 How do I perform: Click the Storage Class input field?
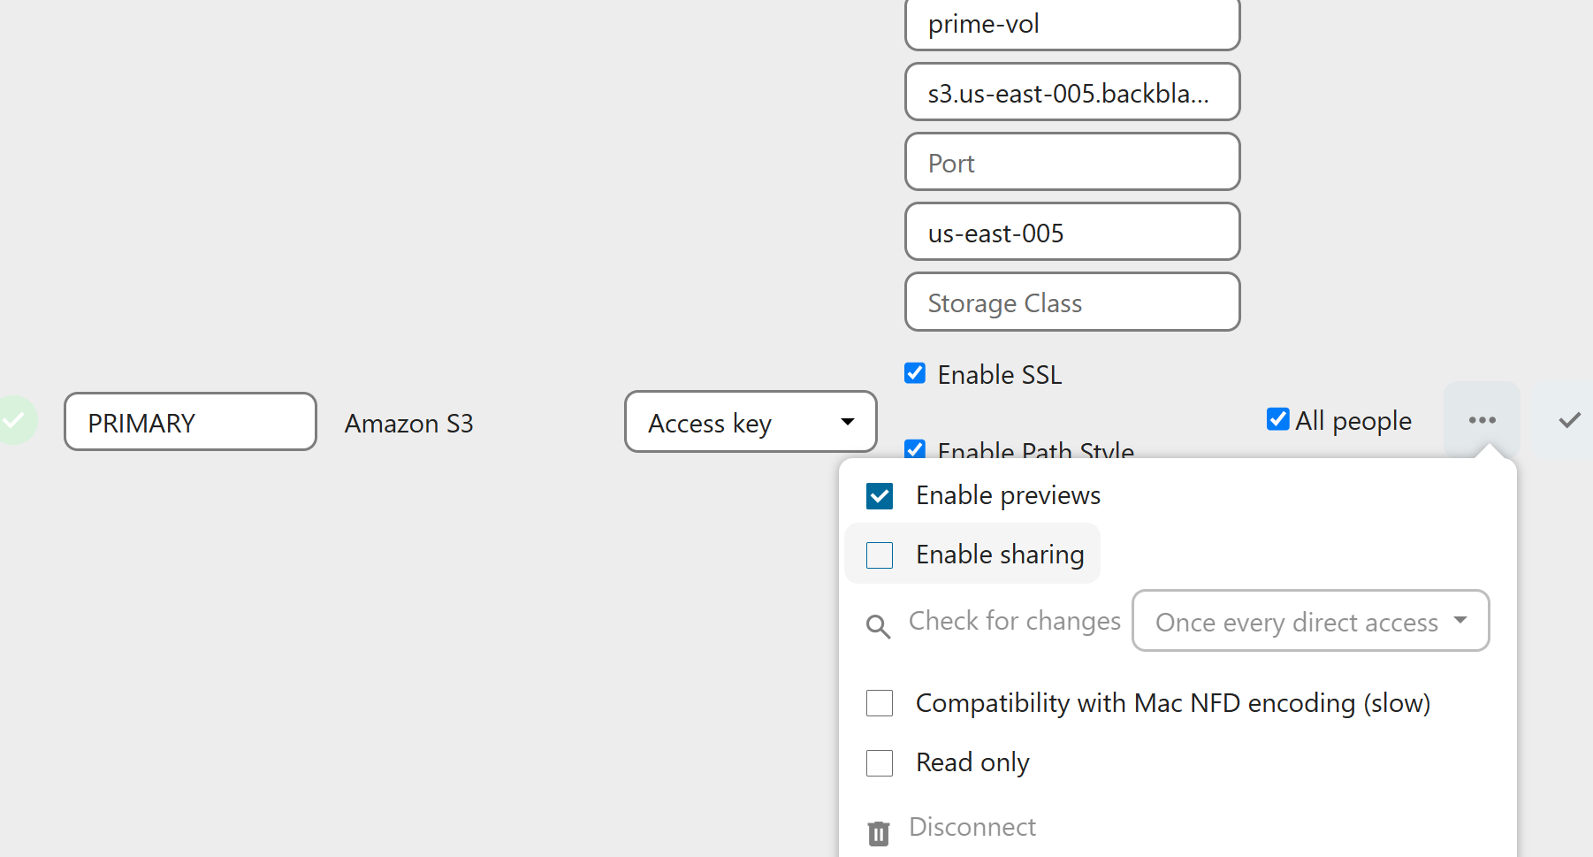pyautogui.click(x=1071, y=302)
